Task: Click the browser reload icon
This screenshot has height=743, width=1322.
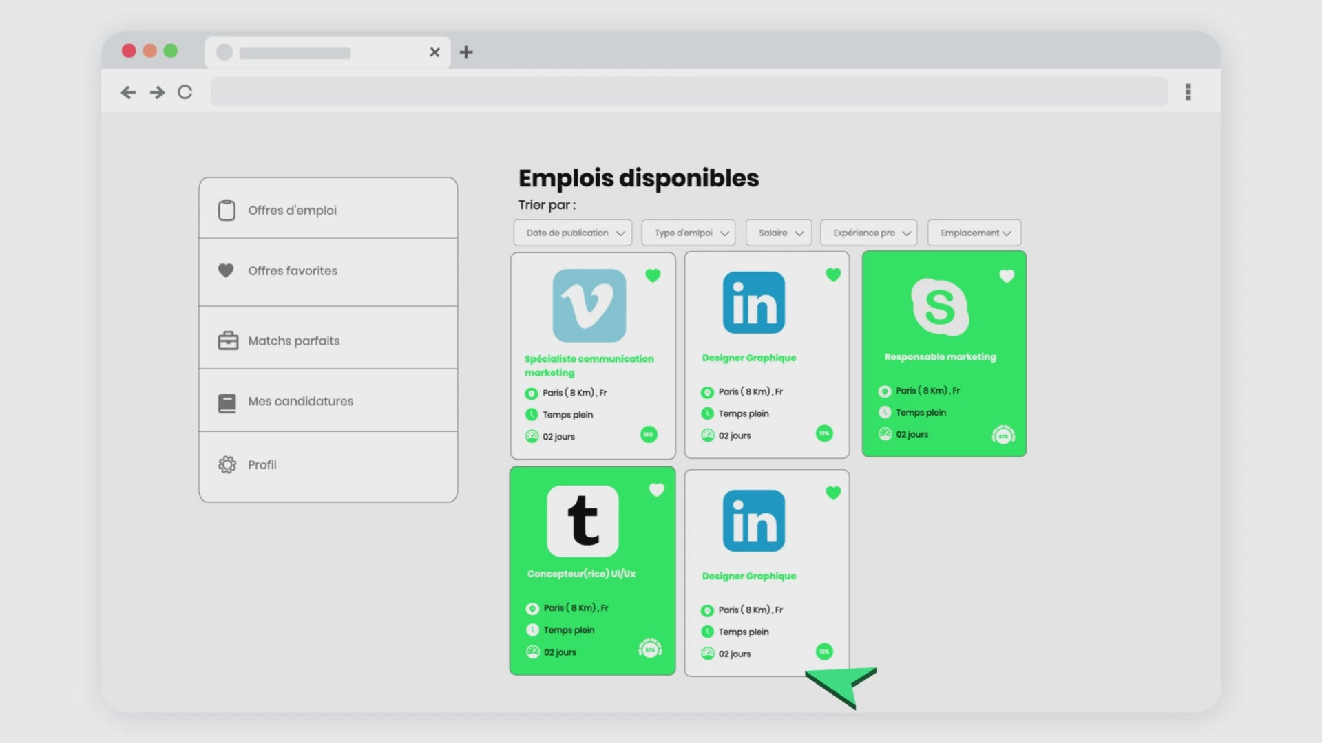Action: point(185,92)
